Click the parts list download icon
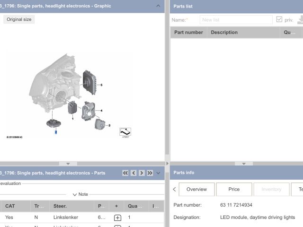 (x=300, y=20)
